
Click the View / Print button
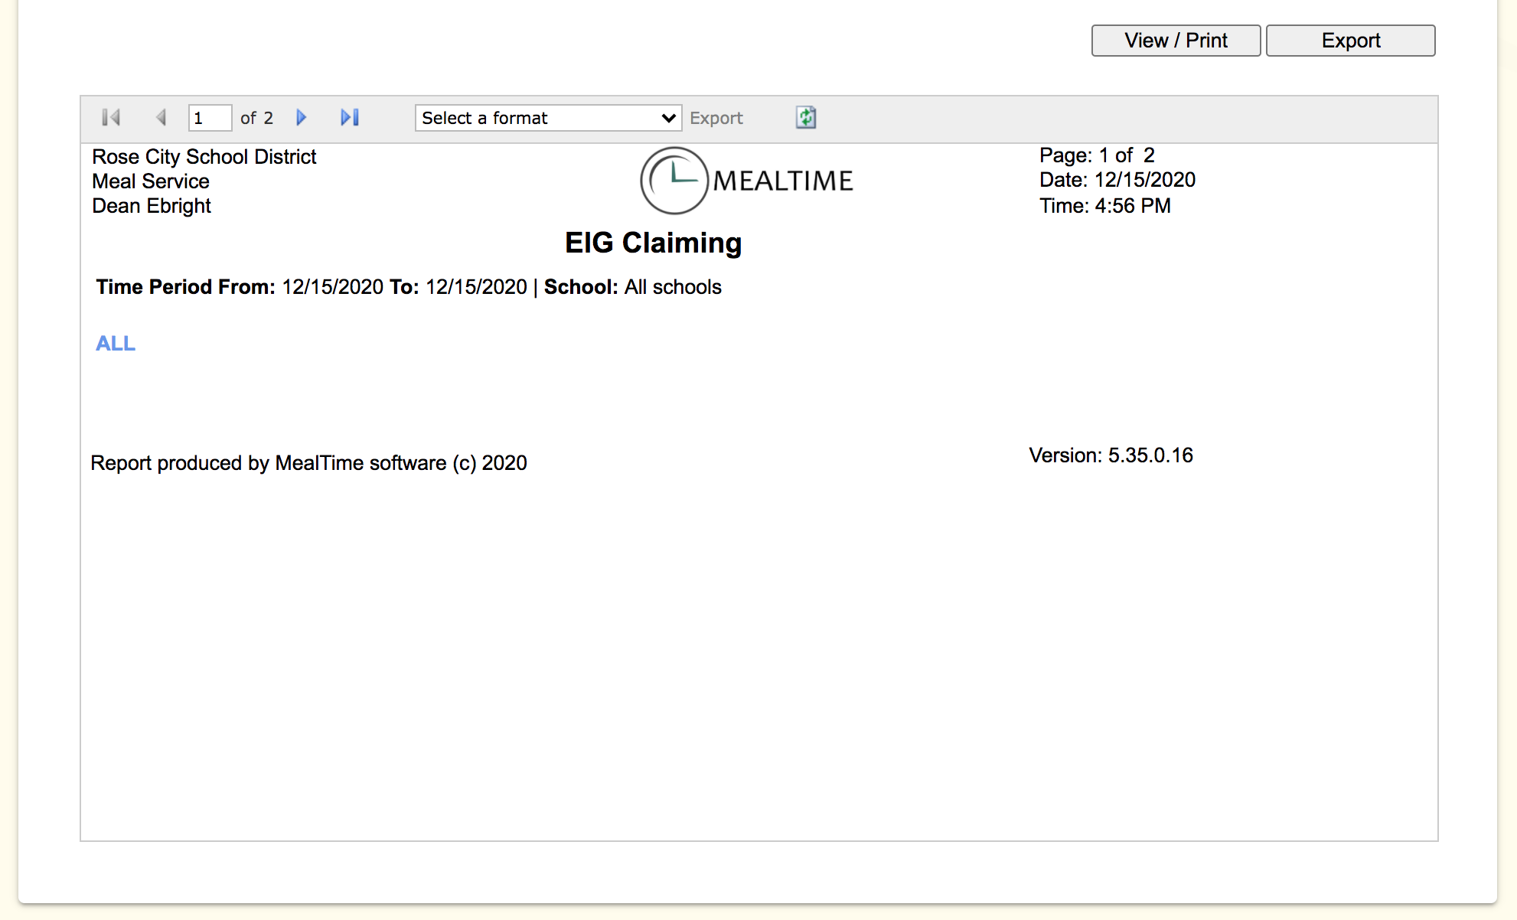point(1176,41)
